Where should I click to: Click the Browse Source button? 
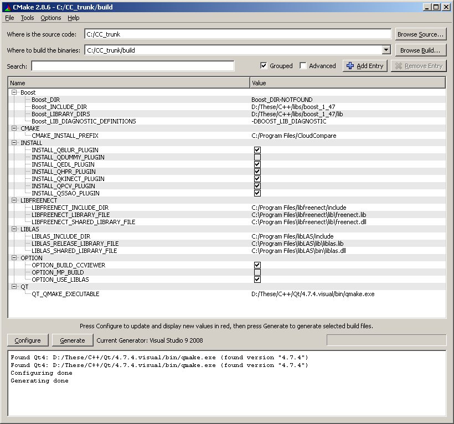(x=421, y=34)
